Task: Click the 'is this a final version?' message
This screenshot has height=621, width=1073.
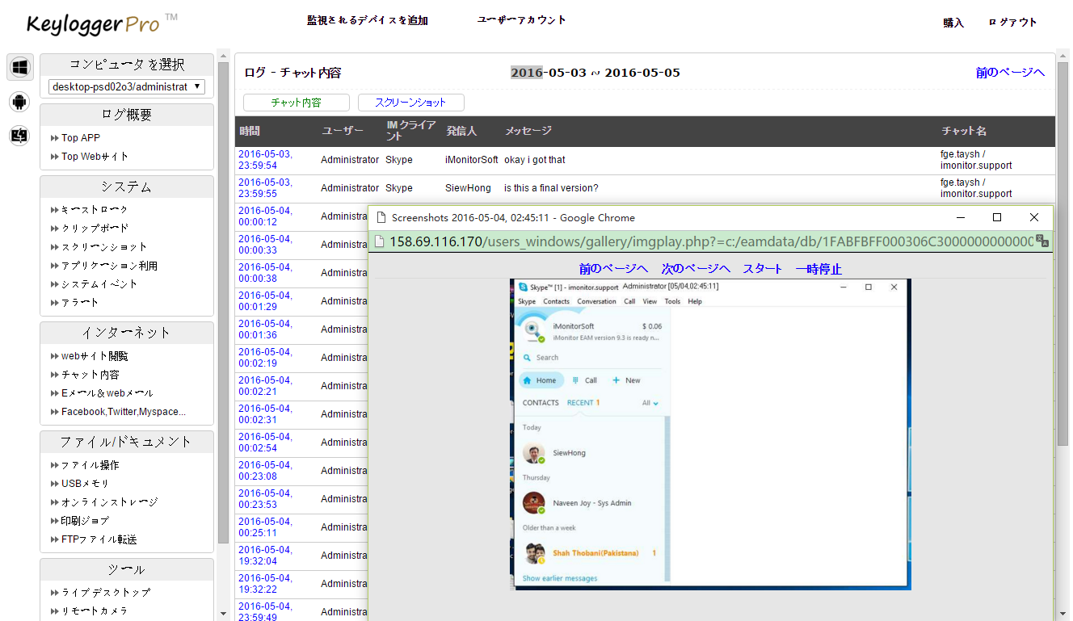Action: click(x=551, y=188)
